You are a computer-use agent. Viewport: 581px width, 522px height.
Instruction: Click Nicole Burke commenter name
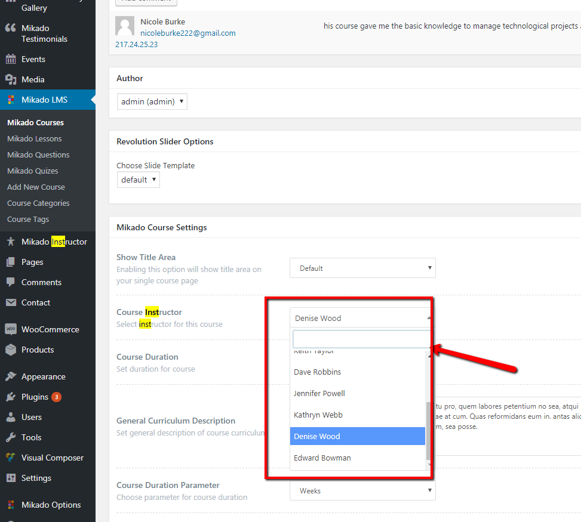[x=162, y=22]
